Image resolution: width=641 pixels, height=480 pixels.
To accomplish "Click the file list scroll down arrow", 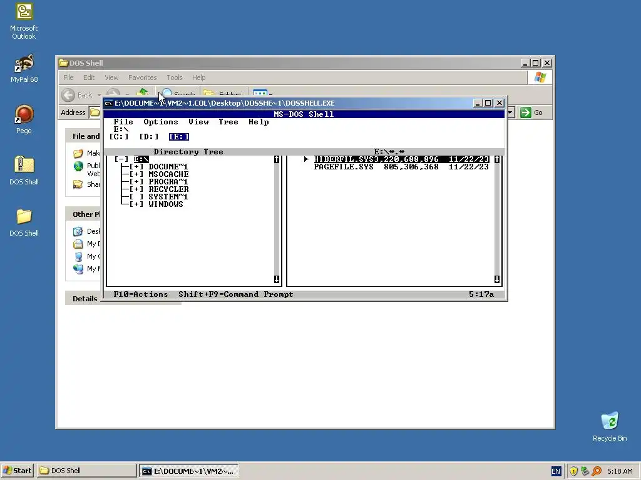I will pyautogui.click(x=497, y=279).
